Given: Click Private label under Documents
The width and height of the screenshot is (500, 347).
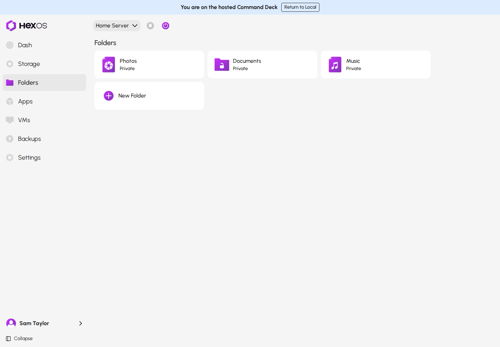Looking at the screenshot, I should click(240, 69).
